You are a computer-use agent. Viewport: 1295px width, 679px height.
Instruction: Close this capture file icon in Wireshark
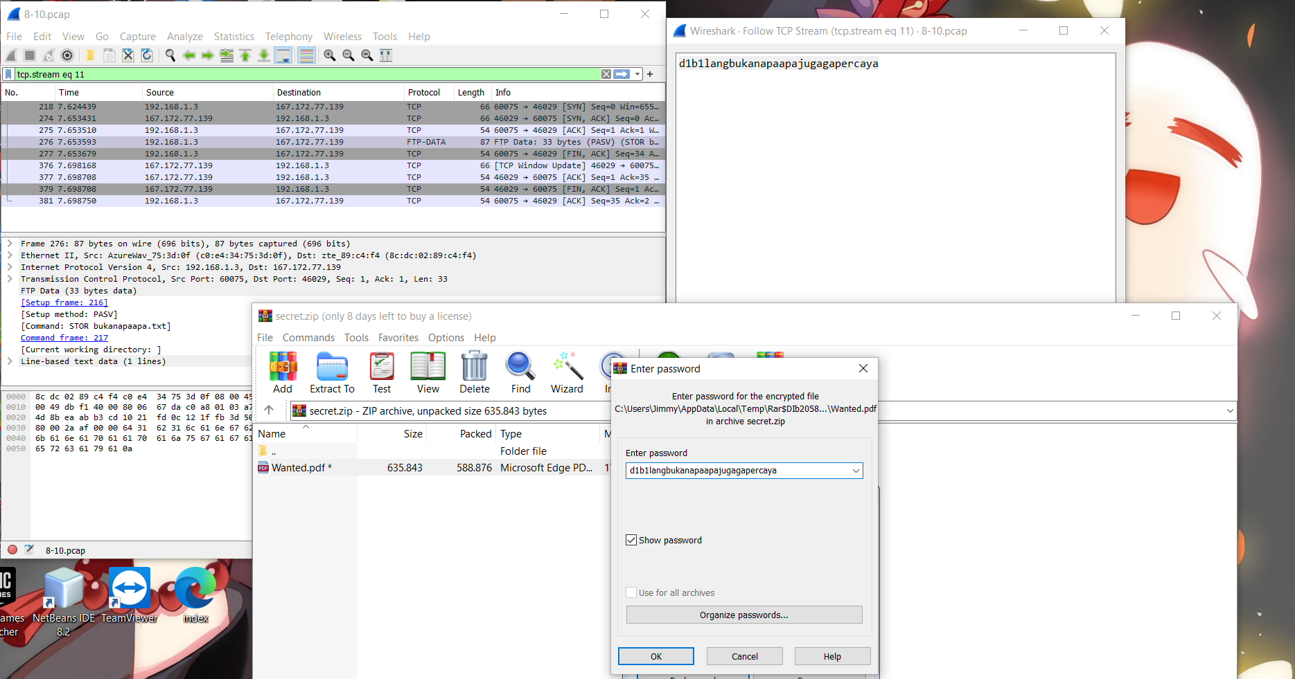click(x=127, y=55)
